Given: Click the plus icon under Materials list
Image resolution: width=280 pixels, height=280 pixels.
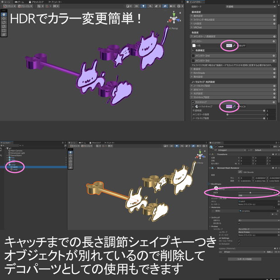Looking at the screenshot, I should coord(272,214).
